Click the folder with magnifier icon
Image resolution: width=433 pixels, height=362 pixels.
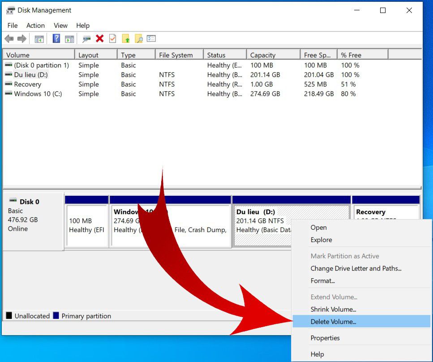139,39
